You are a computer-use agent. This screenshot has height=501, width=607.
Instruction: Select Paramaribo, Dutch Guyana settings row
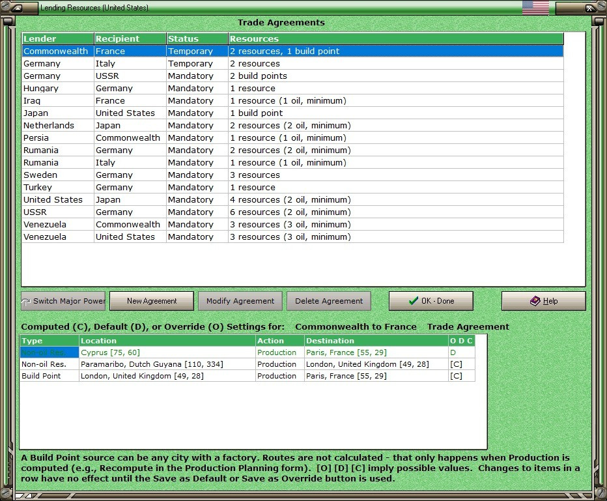tap(247, 364)
